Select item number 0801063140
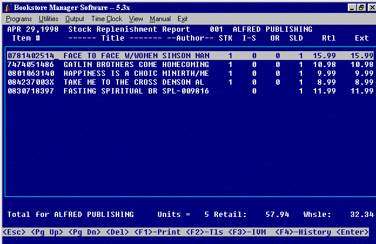Image resolution: width=376 pixels, height=244 pixels. [31, 73]
